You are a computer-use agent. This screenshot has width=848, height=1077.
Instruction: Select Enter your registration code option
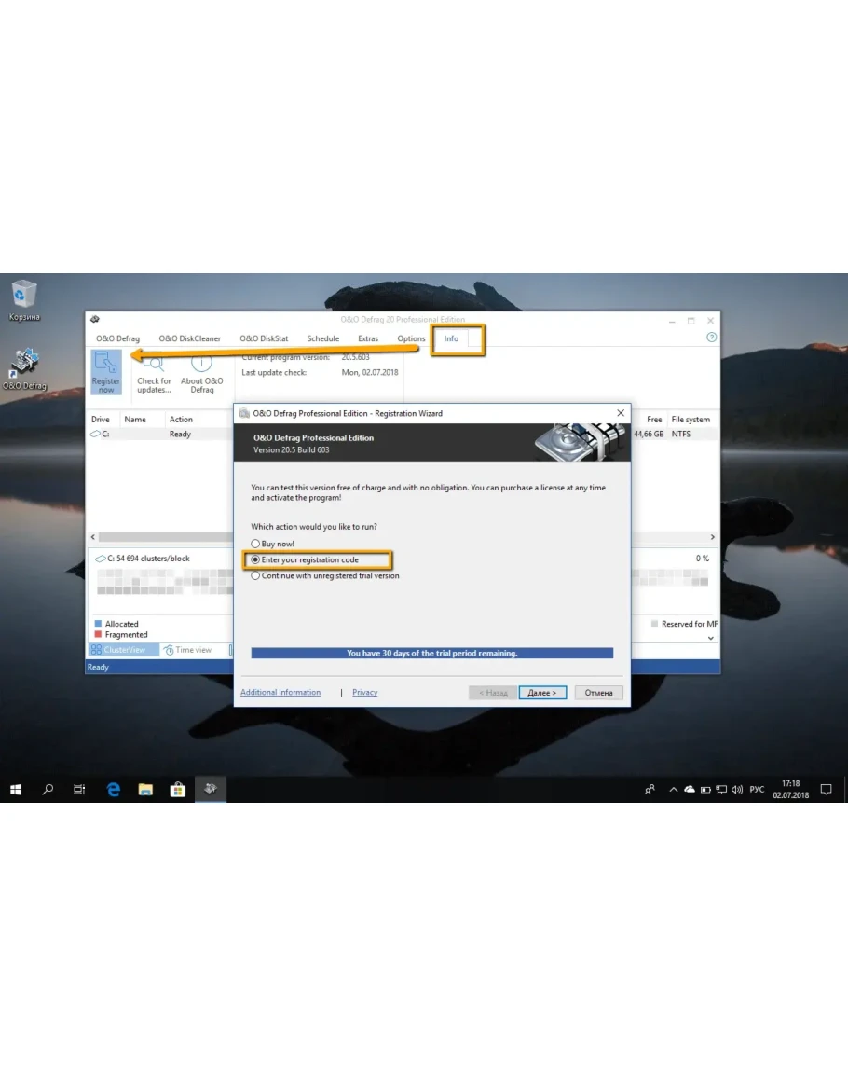[x=255, y=559]
